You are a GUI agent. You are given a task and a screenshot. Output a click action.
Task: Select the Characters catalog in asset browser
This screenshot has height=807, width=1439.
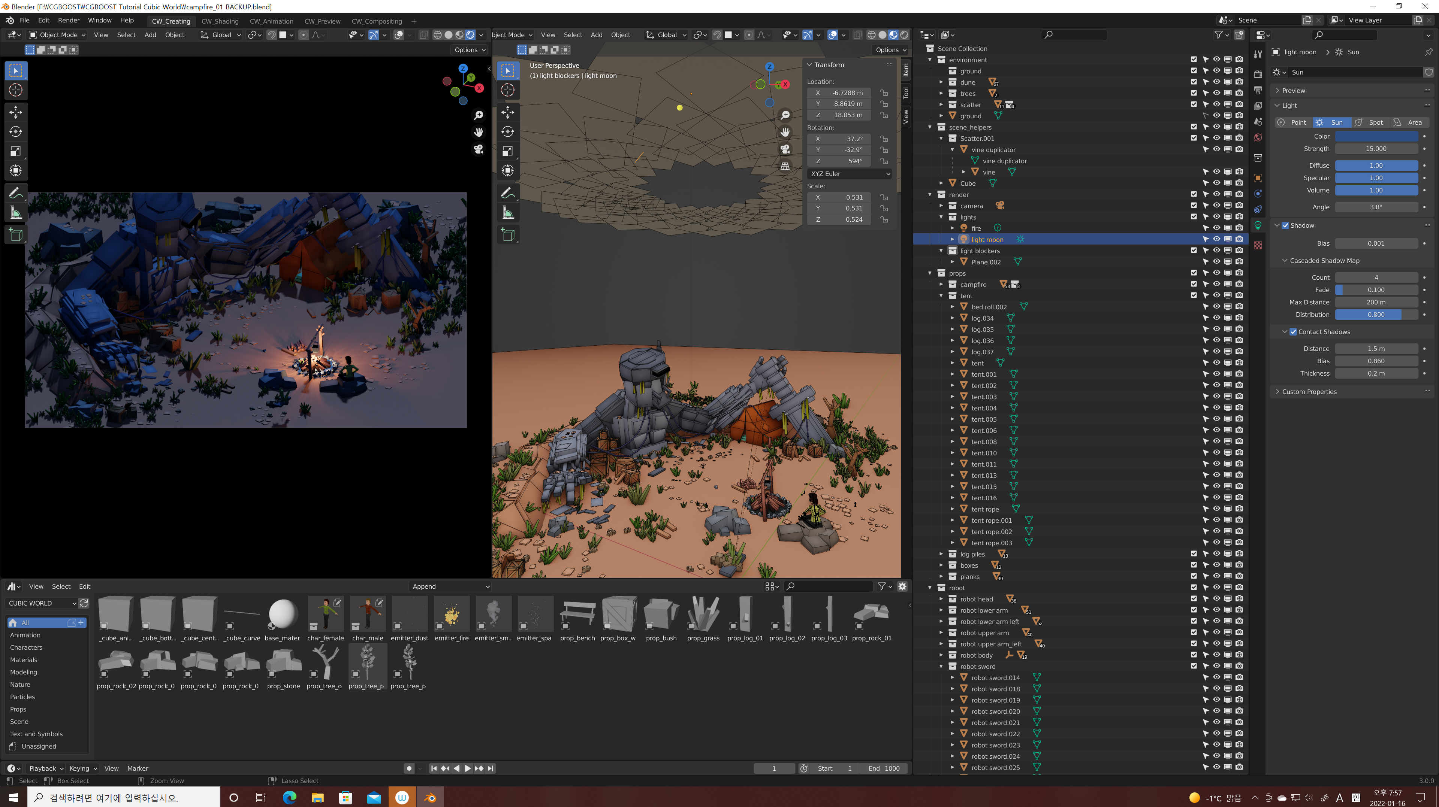26,647
